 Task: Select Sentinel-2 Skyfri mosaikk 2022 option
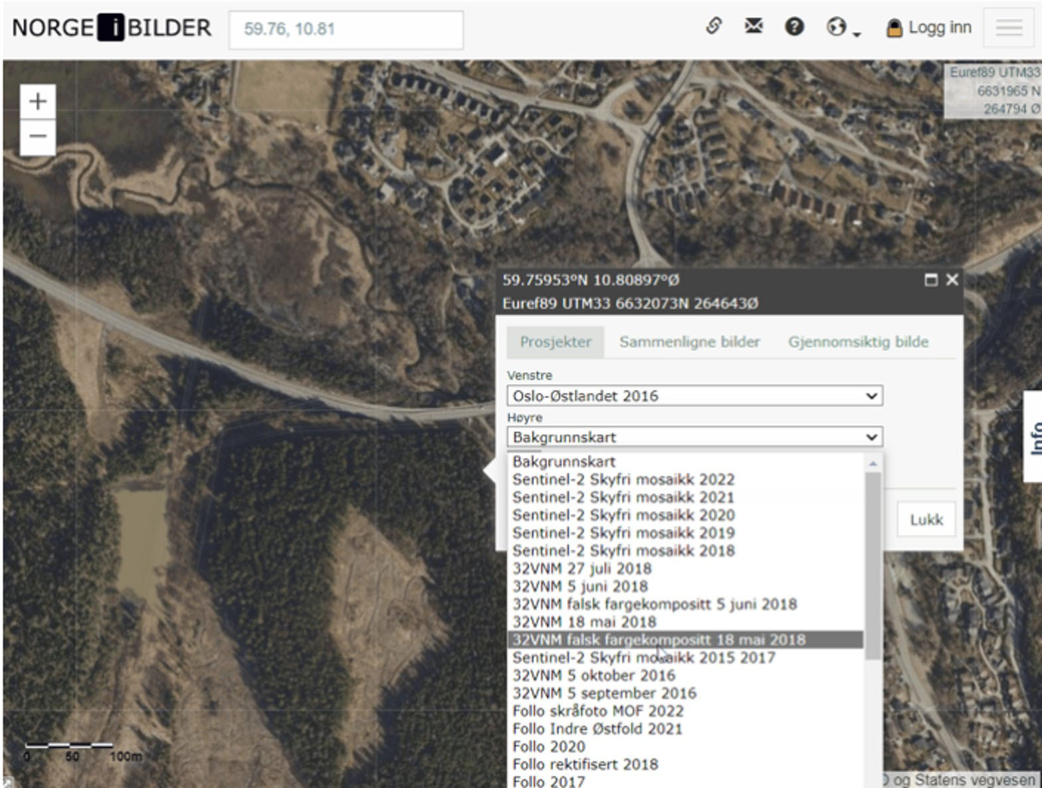pyautogui.click(x=623, y=480)
